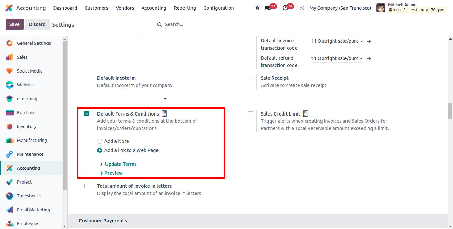Screen dimensions: 453x229
Task: Enable the Sales Credit Limit checkbox
Action: point(250,114)
